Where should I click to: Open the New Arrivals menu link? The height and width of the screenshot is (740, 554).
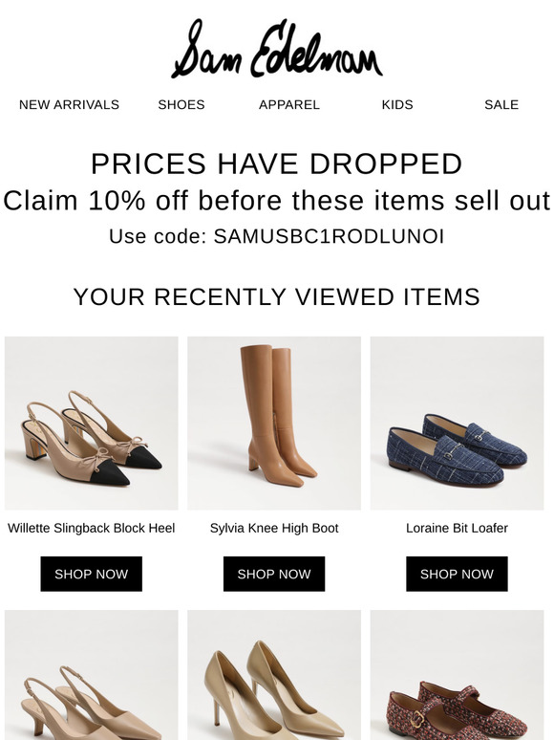click(x=69, y=105)
